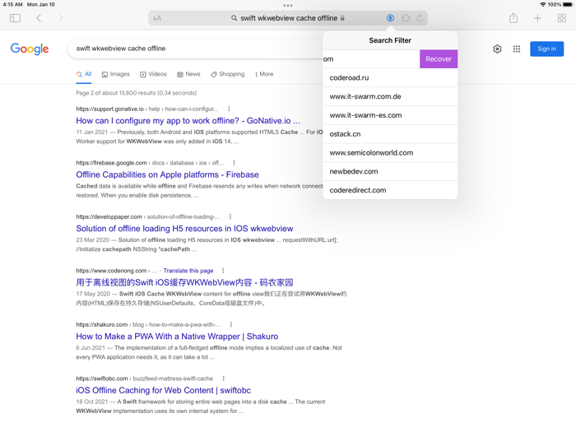The height and width of the screenshot is (432, 576).
Task: Switch to Images results
Action: [116, 74]
